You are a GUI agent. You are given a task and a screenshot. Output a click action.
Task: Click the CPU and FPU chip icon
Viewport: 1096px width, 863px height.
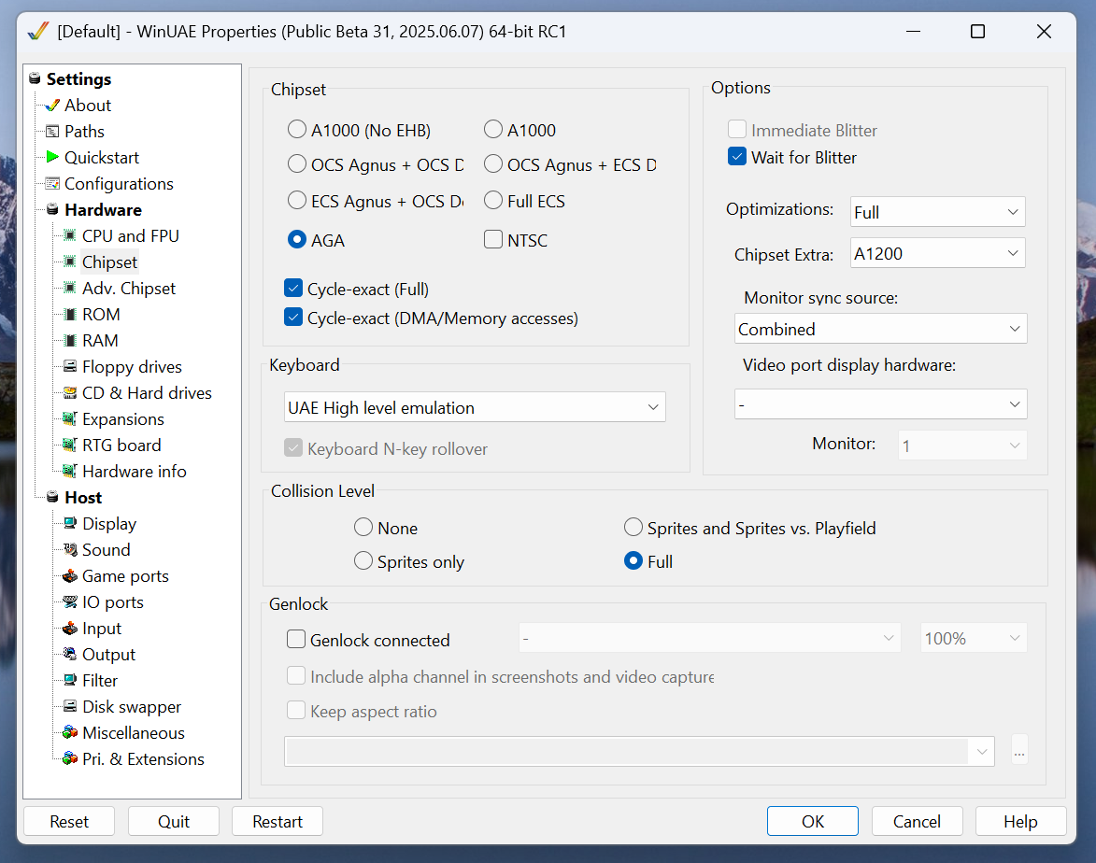coord(70,235)
